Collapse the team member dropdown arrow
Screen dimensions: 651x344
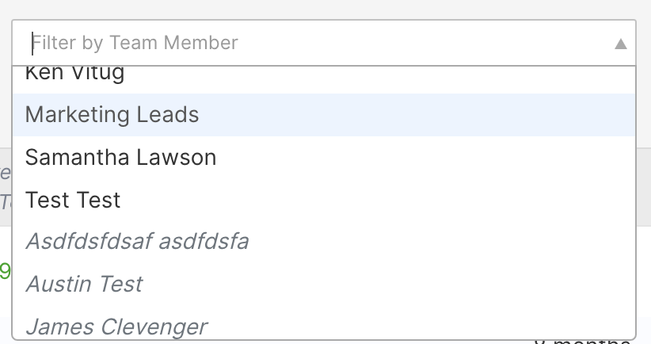click(620, 44)
